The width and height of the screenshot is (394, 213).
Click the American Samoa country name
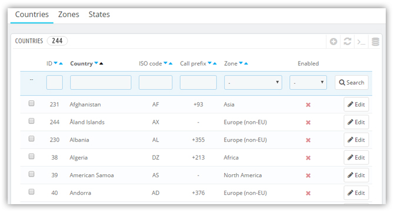tap(92, 175)
